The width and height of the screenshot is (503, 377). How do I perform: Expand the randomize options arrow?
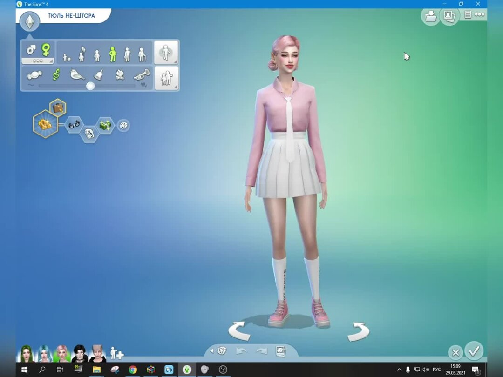coord(212,351)
